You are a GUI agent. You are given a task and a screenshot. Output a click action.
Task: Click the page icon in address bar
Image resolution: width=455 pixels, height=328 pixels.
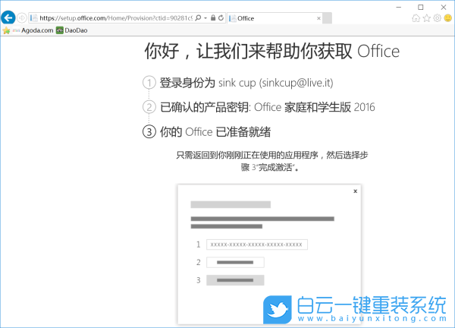[34, 18]
